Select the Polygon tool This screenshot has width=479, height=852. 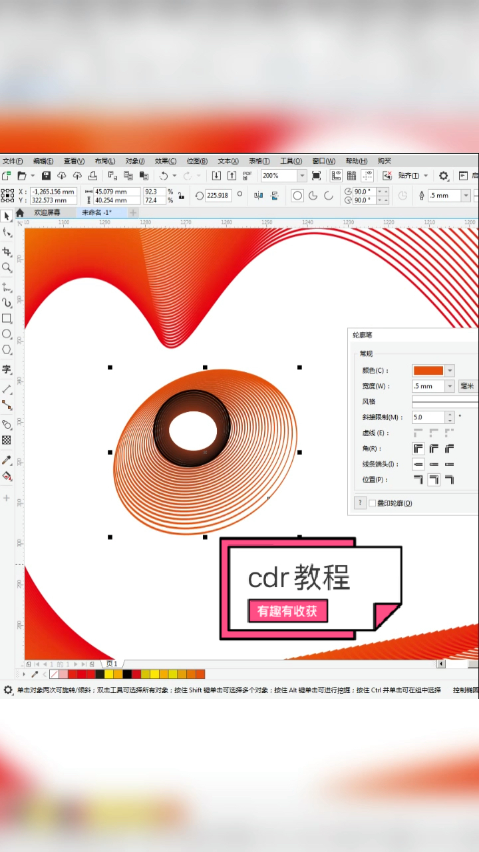(x=7, y=349)
